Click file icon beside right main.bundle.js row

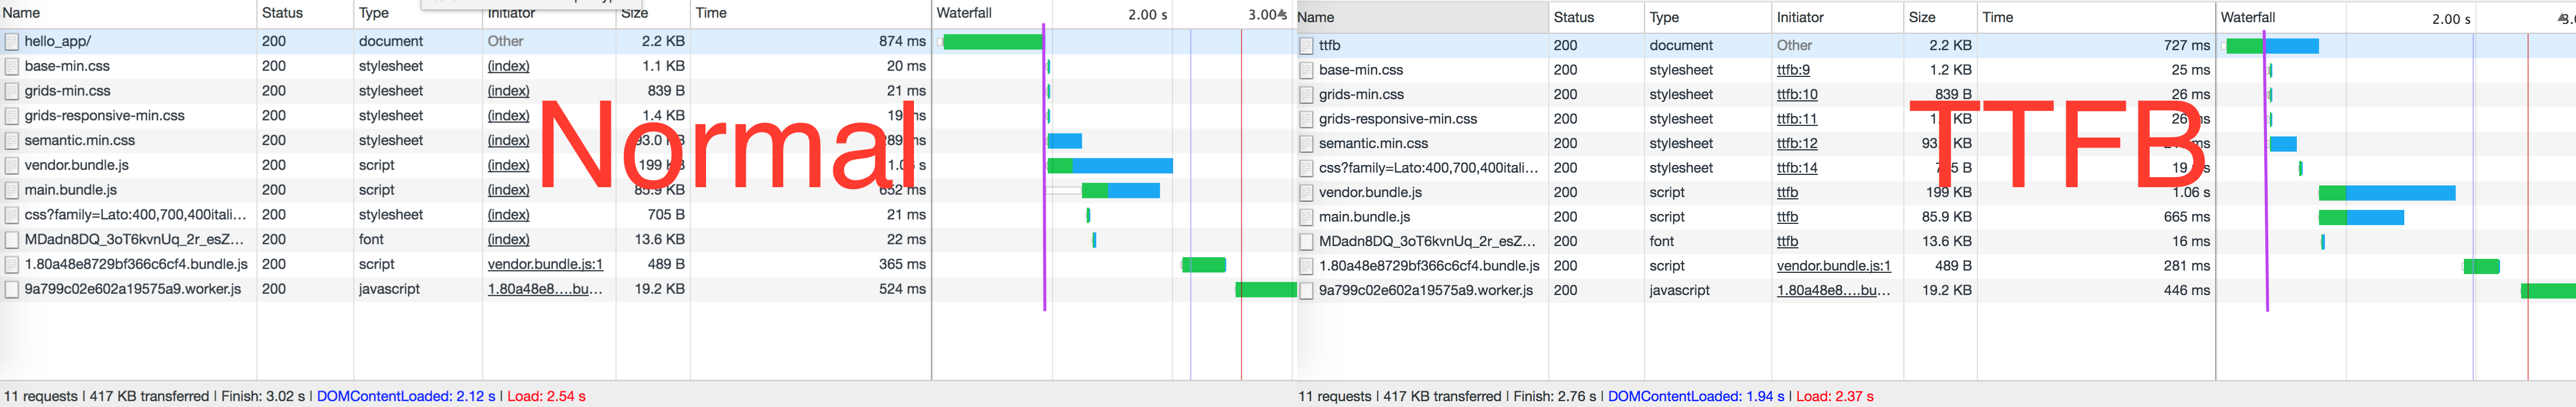1306,217
